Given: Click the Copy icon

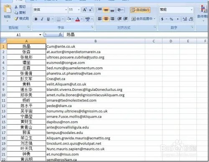Looking at the screenshot, I should [16, 13].
